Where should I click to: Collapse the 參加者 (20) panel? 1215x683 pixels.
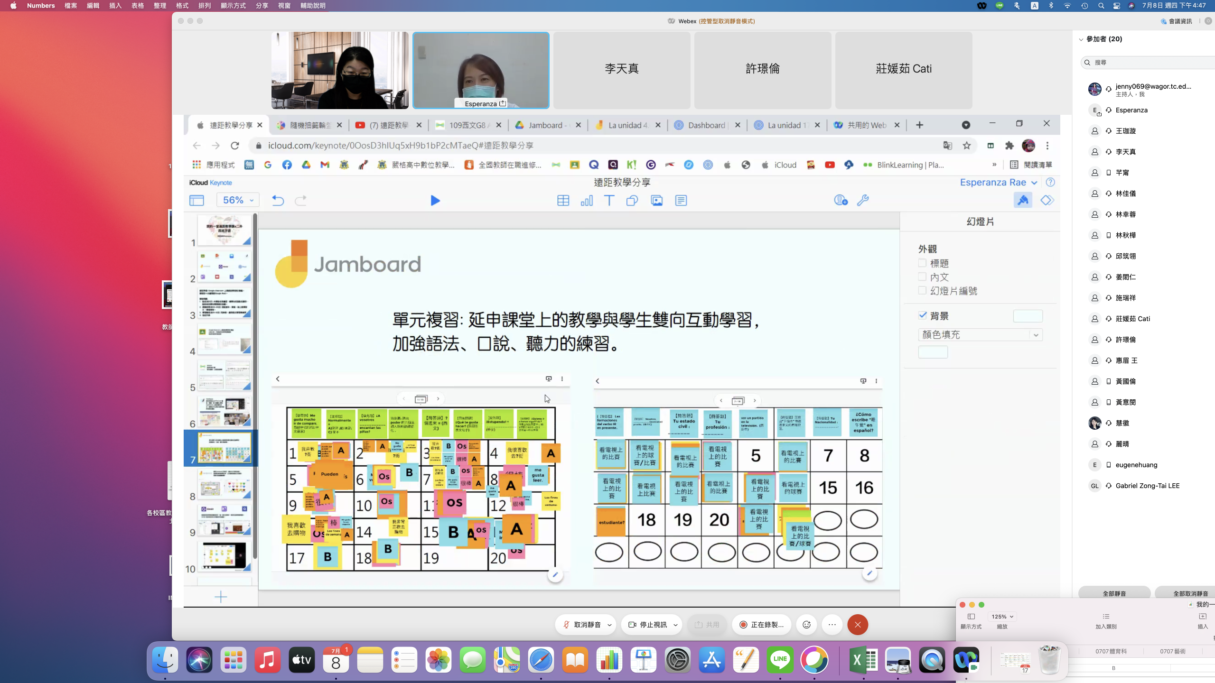pos(1081,39)
